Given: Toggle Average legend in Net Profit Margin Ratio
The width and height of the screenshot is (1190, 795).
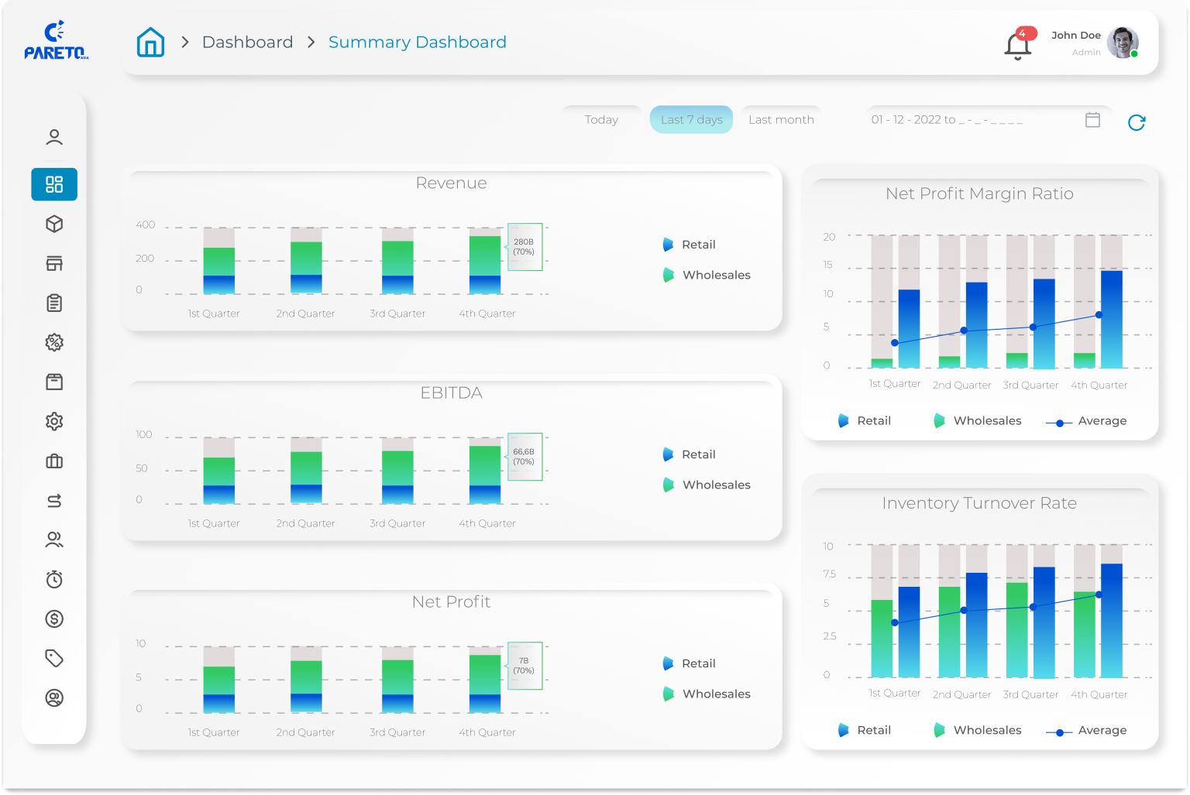Looking at the screenshot, I should (1086, 421).
